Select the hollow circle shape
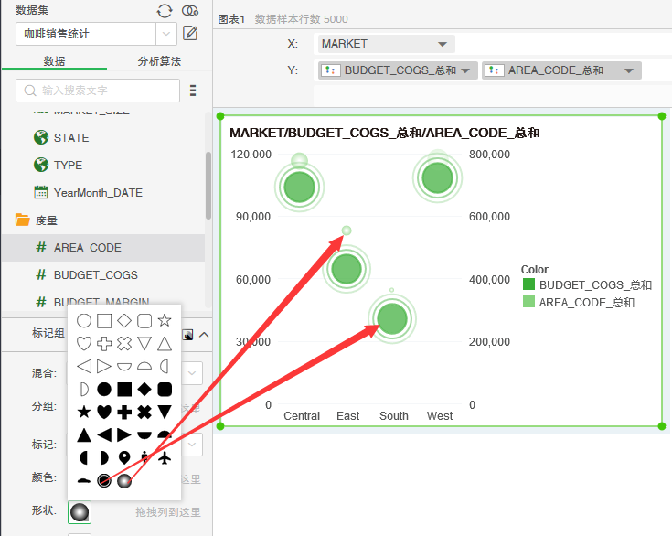The height and width of the screenshot is (536, 672). coord(84,321)
